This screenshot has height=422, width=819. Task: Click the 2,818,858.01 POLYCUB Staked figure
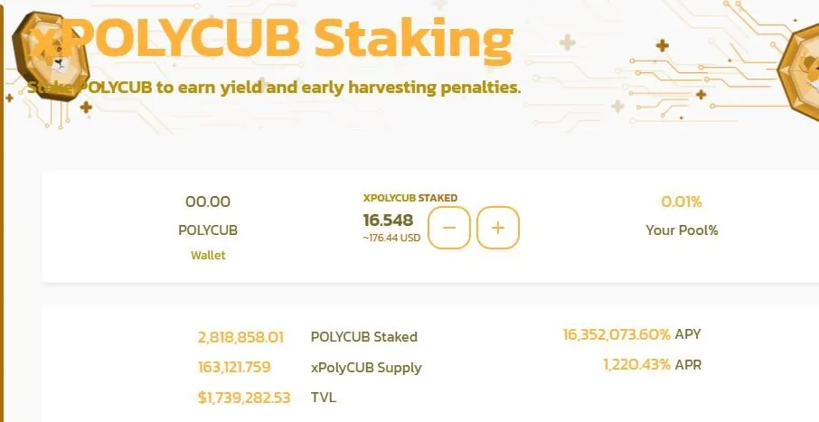click(x=240, y=337)
